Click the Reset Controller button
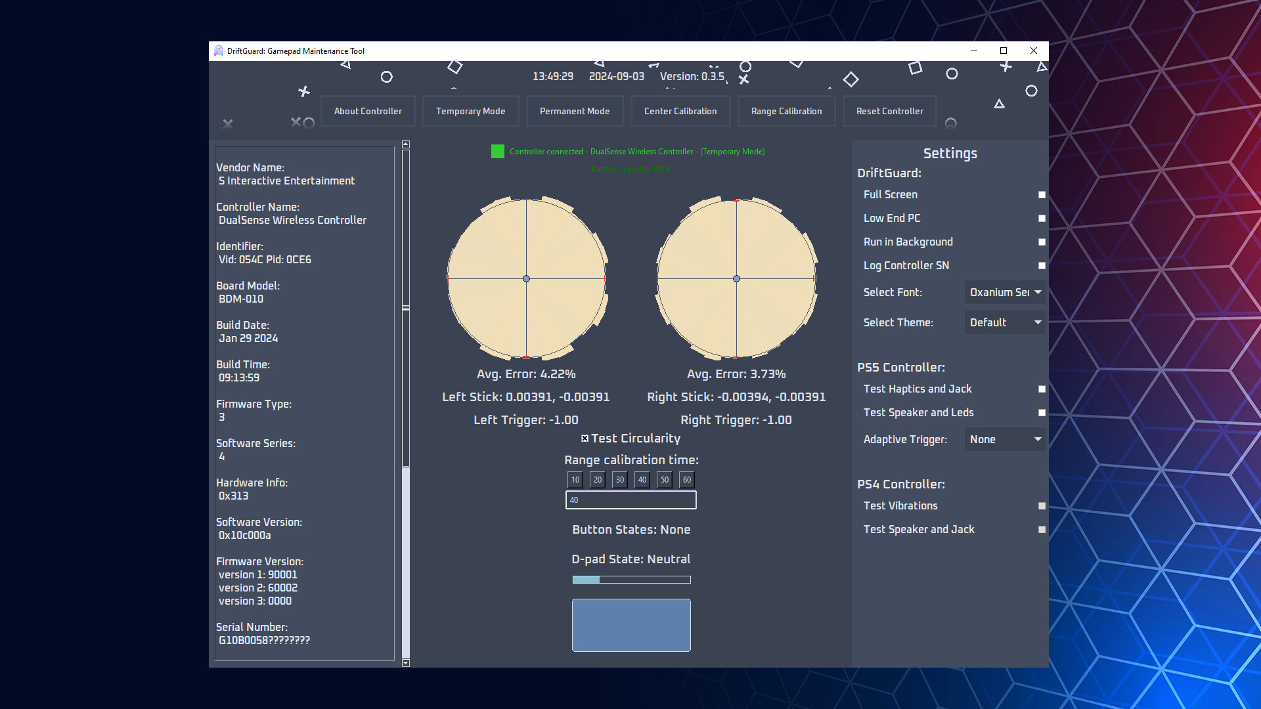Image resolution: width=1261 pixels, height=709 pixels. (889, 111)
